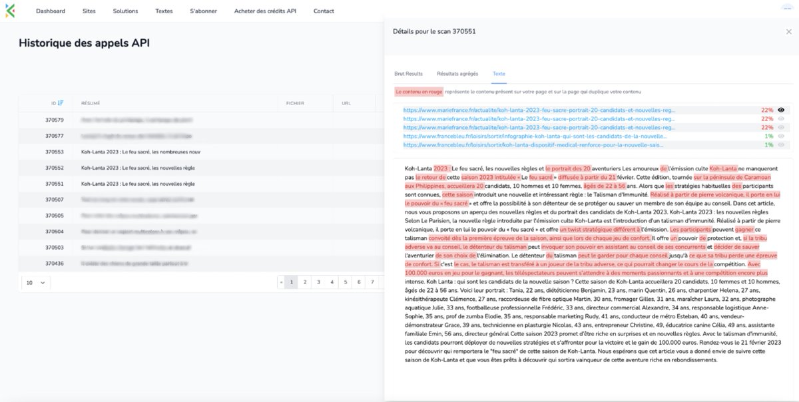Screen dimensions: 799x402
Task: Sort the table by the ID sort icon
Action: [61, 103]
